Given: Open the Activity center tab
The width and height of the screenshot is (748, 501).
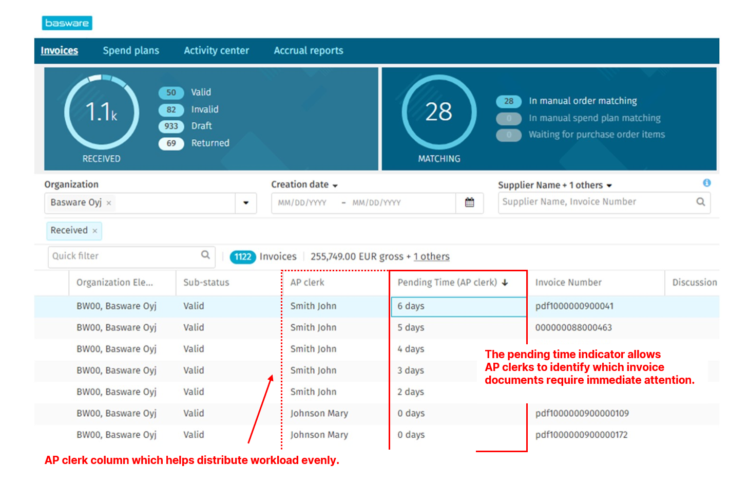Looking at the screenshot, I should (216, 50).
